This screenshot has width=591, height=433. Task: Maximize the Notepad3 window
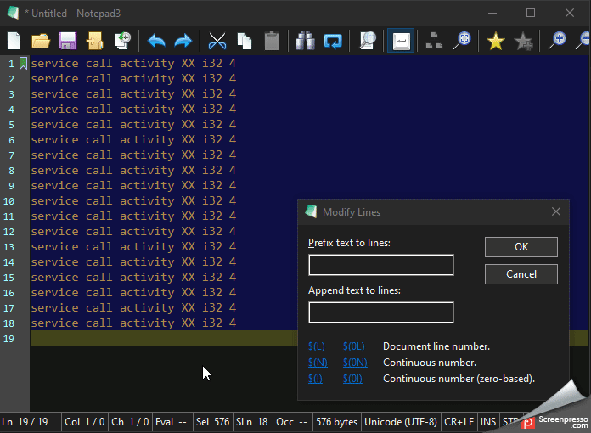[531, 14]
